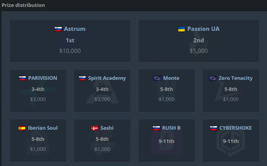This screenshot has width=267, height=166.
Task: Click the Russian flag beside Spirit Academy
Action: tap(82, 78)
